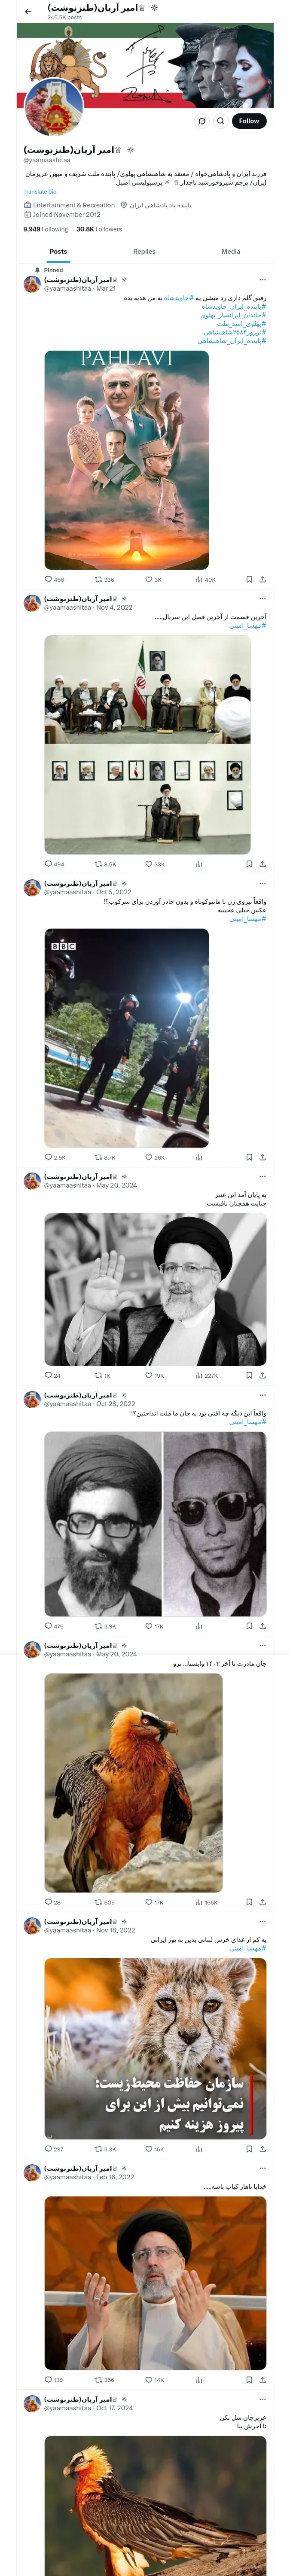The width and height of the screenshot is (290, 2576).
Task: Go back using the arrow icon
Action: pos(28,11)
